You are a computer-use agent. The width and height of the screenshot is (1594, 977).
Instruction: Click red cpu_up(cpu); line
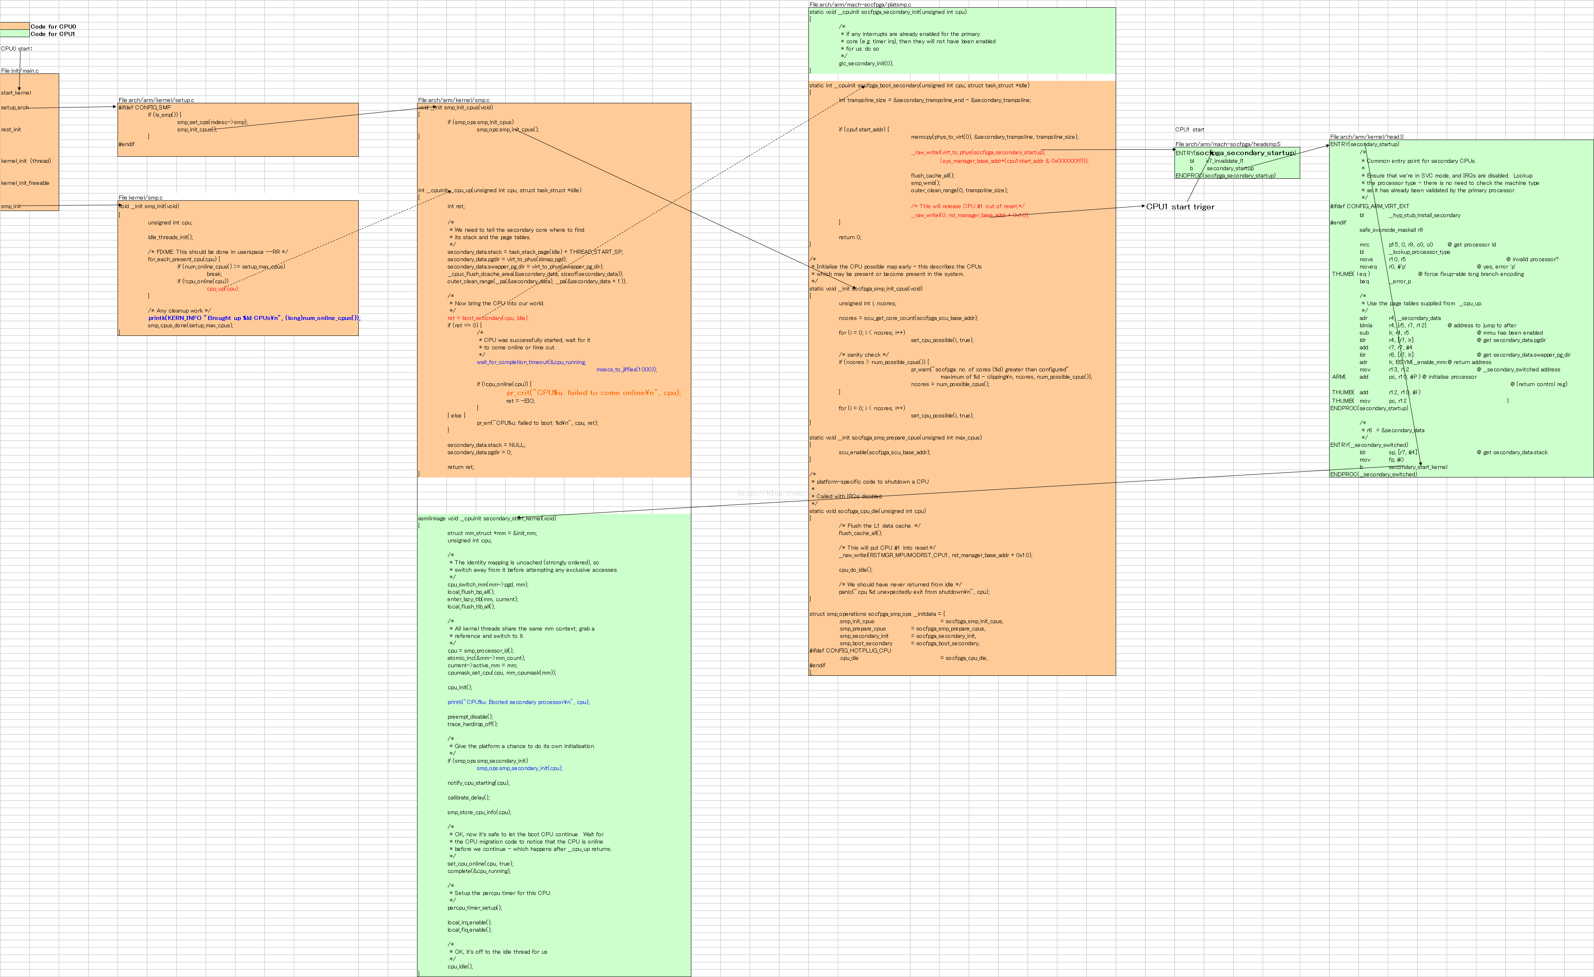[x=222, y=289]
